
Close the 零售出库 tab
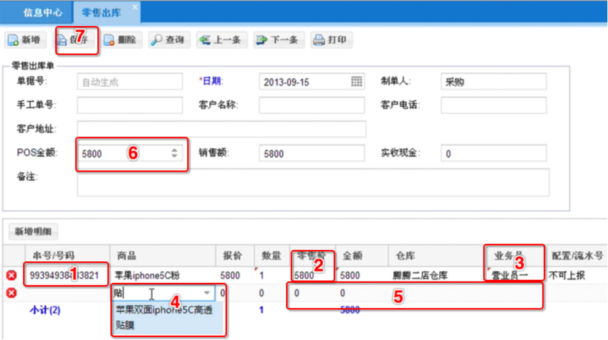(135, 7)
